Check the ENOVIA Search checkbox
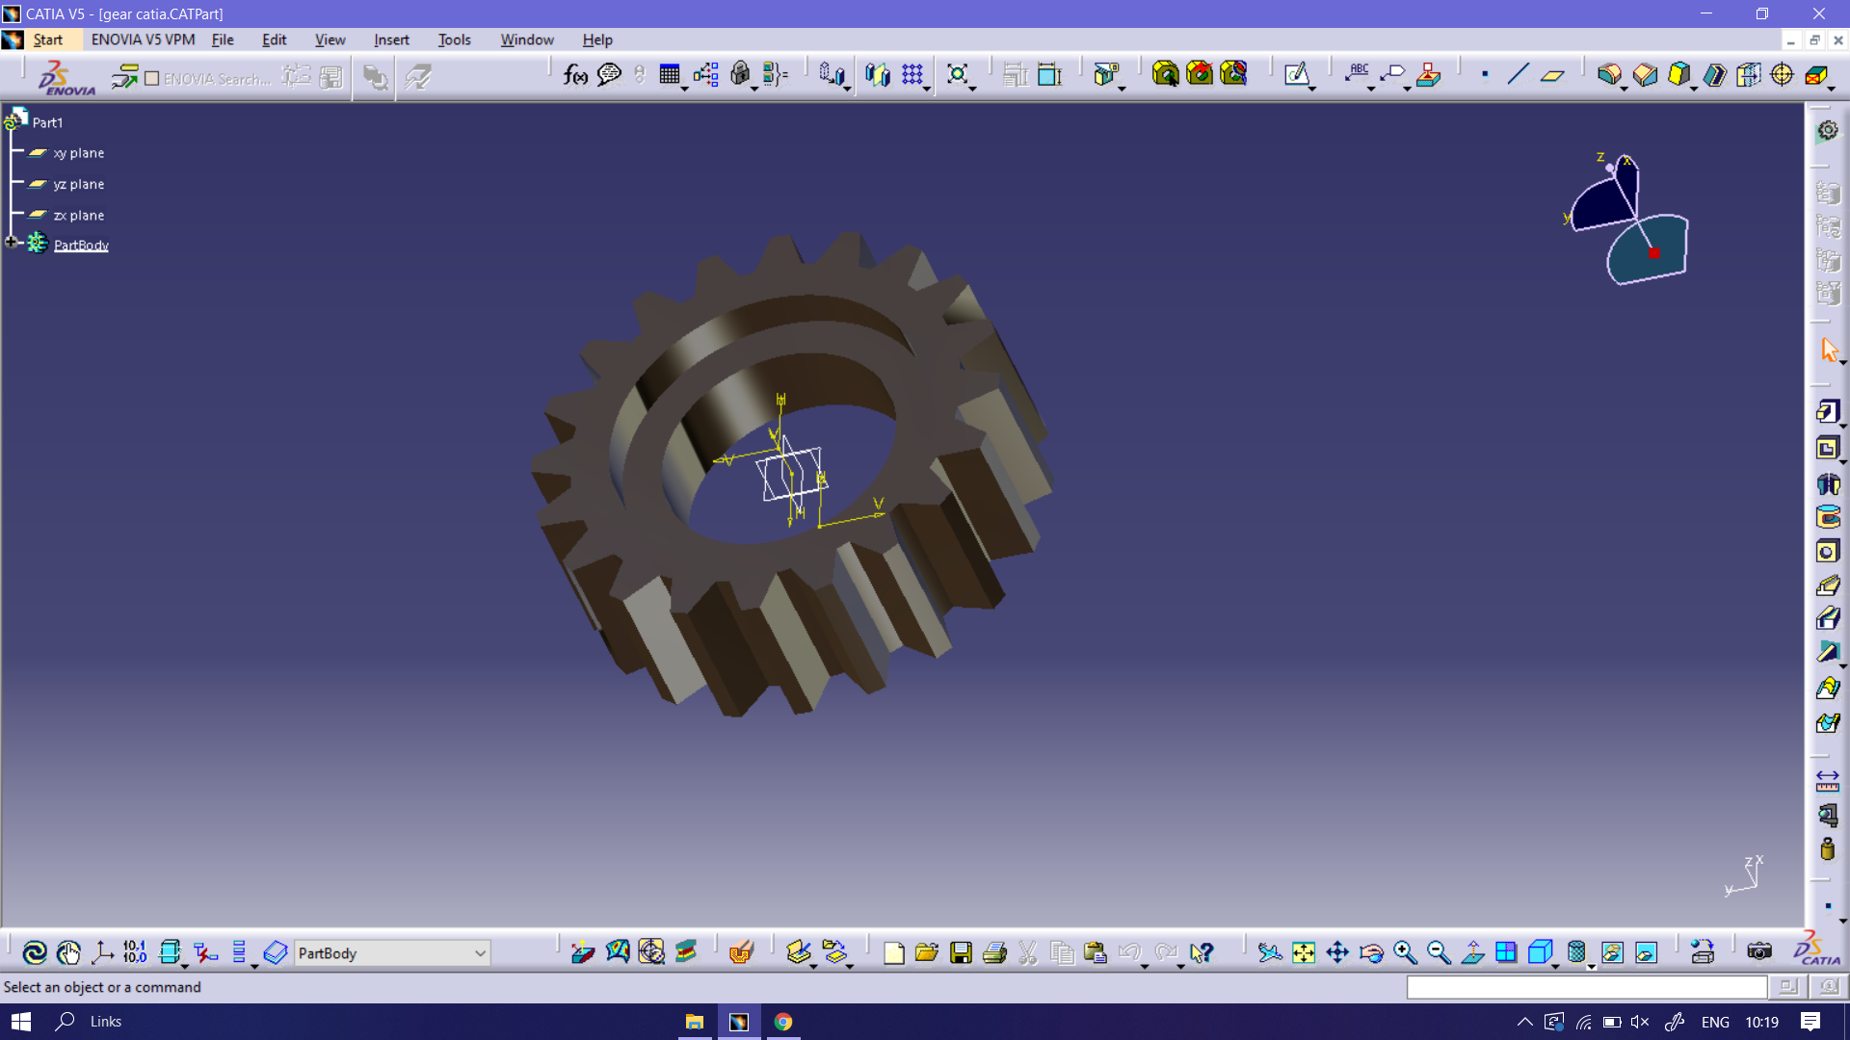The width and height of the screenshot is (1850, 1040). [152, 78]
